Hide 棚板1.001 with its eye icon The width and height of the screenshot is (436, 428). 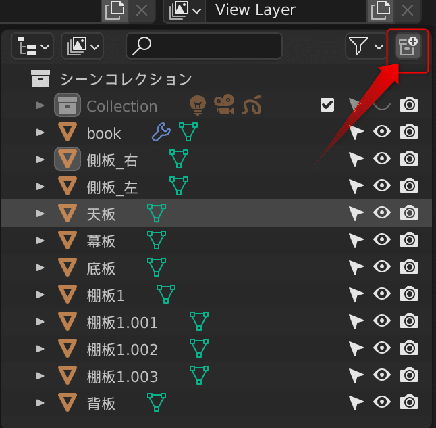coord(382,320)
